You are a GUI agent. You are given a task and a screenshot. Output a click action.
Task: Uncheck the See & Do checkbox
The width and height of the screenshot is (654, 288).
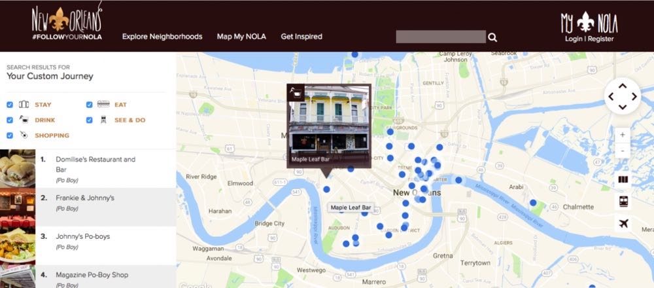tap(89, 120)
